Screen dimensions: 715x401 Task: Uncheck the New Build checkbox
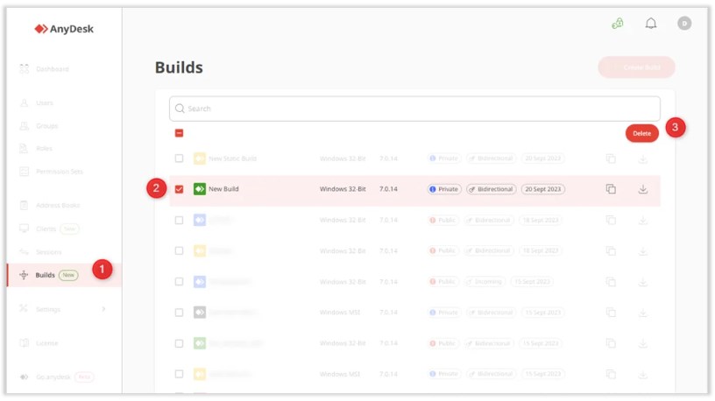(180, 189)
